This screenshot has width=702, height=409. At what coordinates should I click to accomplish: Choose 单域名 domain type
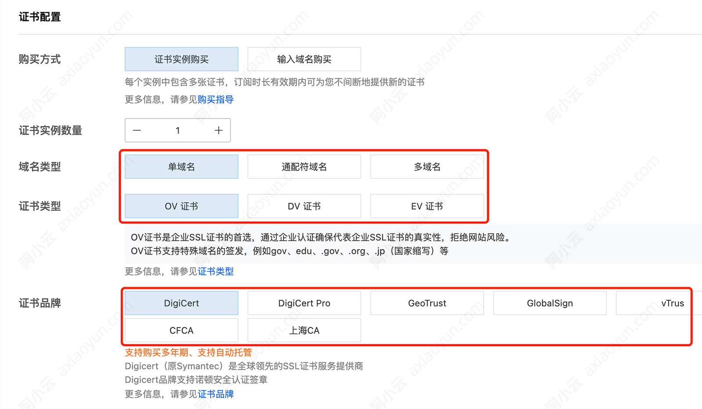click(x=181, y=167)
